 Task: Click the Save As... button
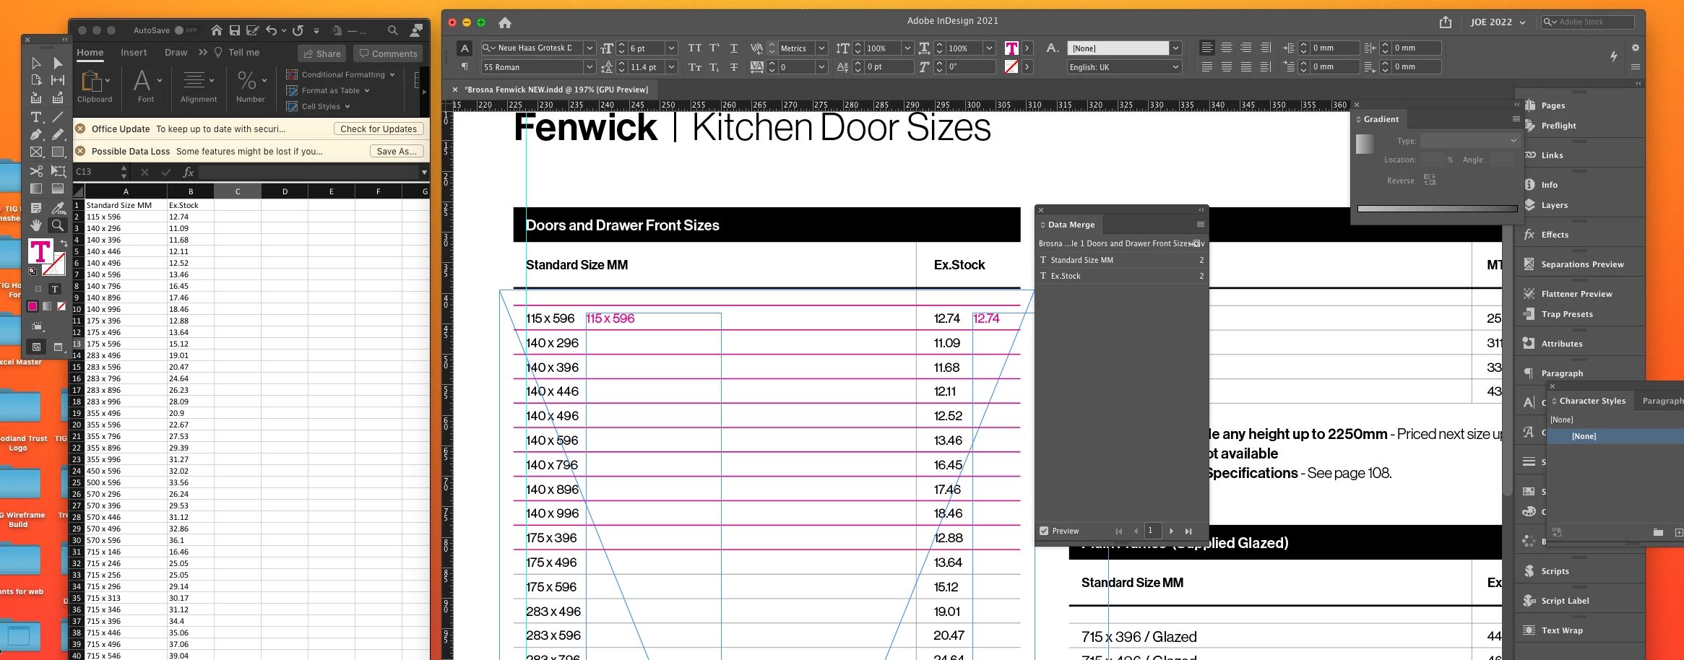click(397, 151)
